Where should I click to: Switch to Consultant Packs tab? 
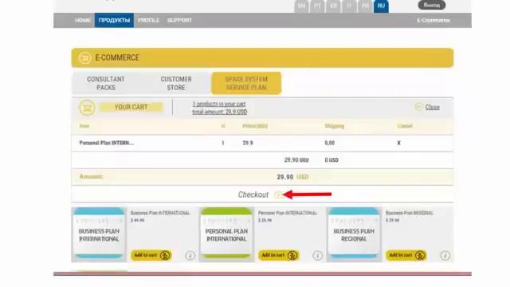pos(106,83)
